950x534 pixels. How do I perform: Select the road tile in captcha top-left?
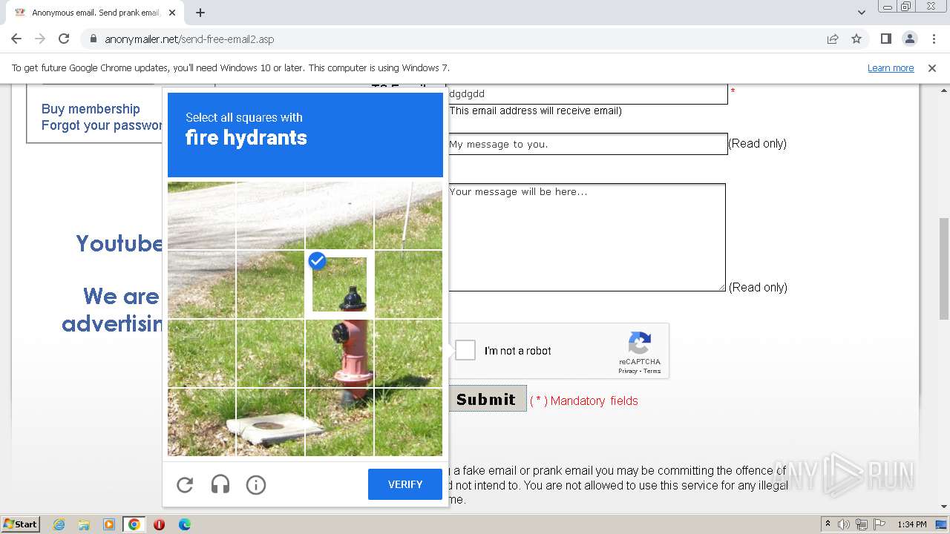[201, 215]
